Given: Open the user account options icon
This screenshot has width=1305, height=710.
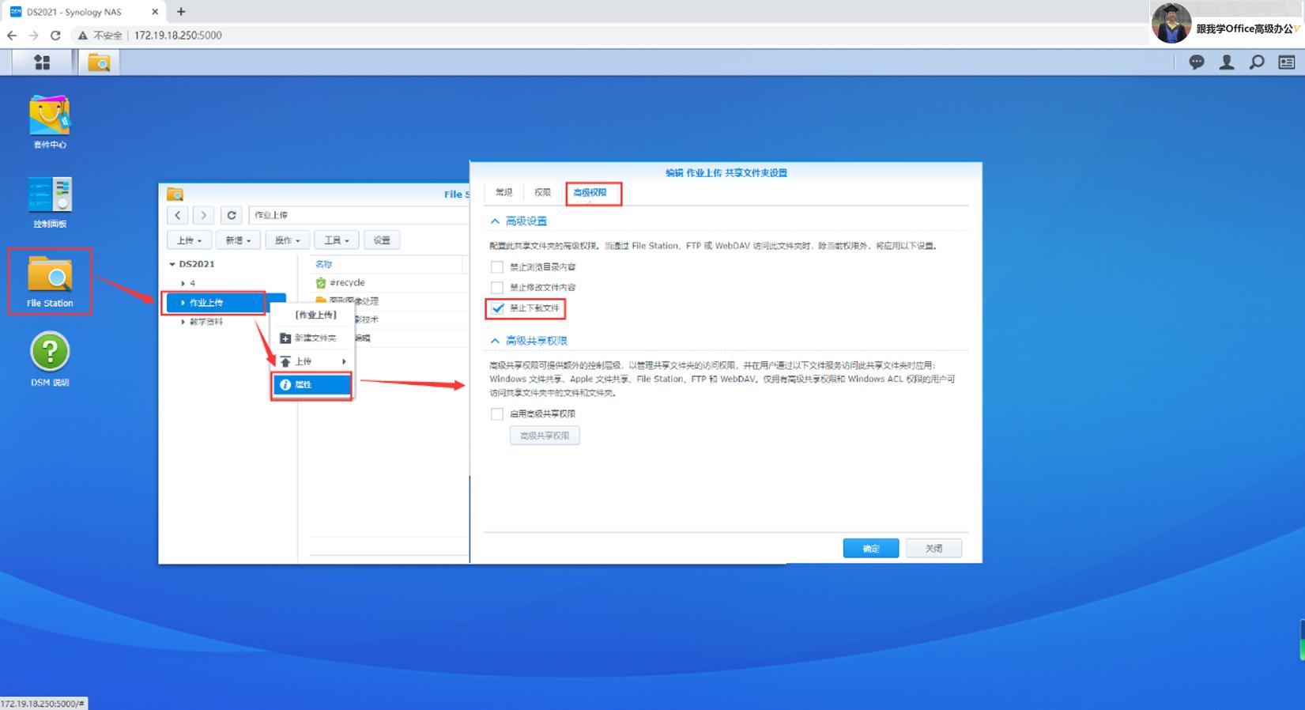Looking at the screenshot, I should click(x=1227, y=62).
